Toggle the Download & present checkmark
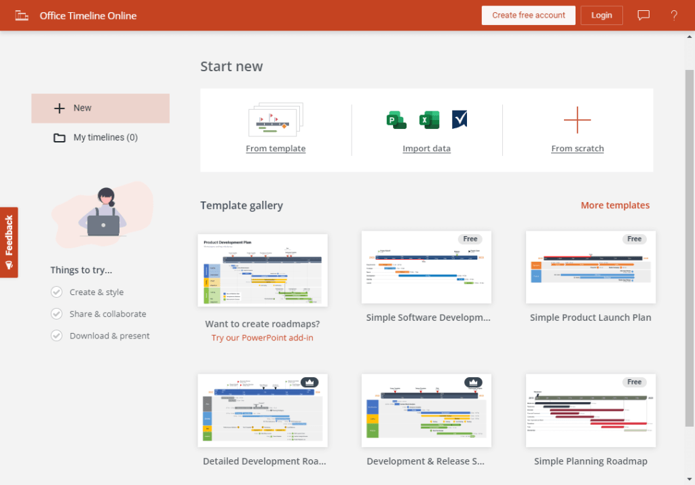Image resolution: width=695 pixels, height=485 pixels. click(56, 335)
